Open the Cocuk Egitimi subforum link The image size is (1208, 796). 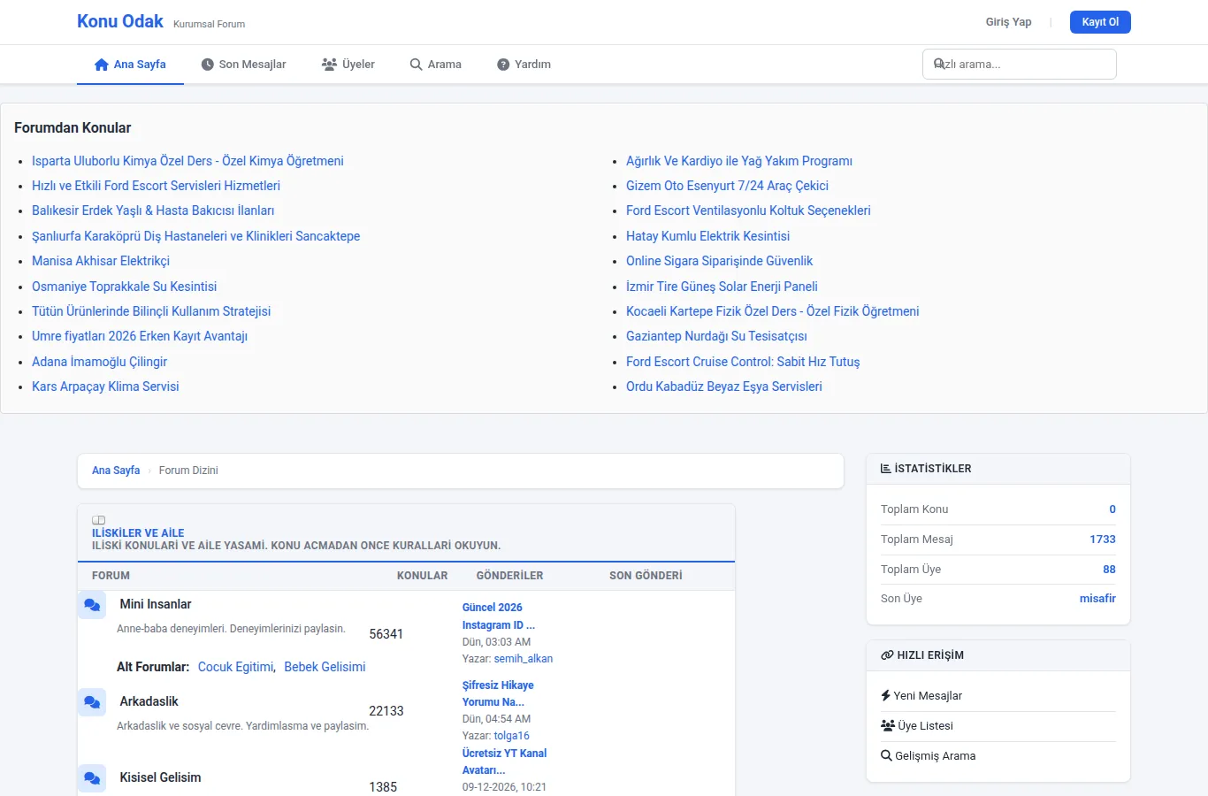[x=236, y=667]
